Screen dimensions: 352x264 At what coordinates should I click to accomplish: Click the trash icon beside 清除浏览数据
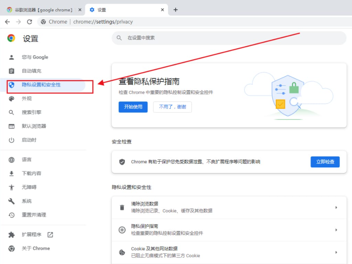[x=122, y=207]
